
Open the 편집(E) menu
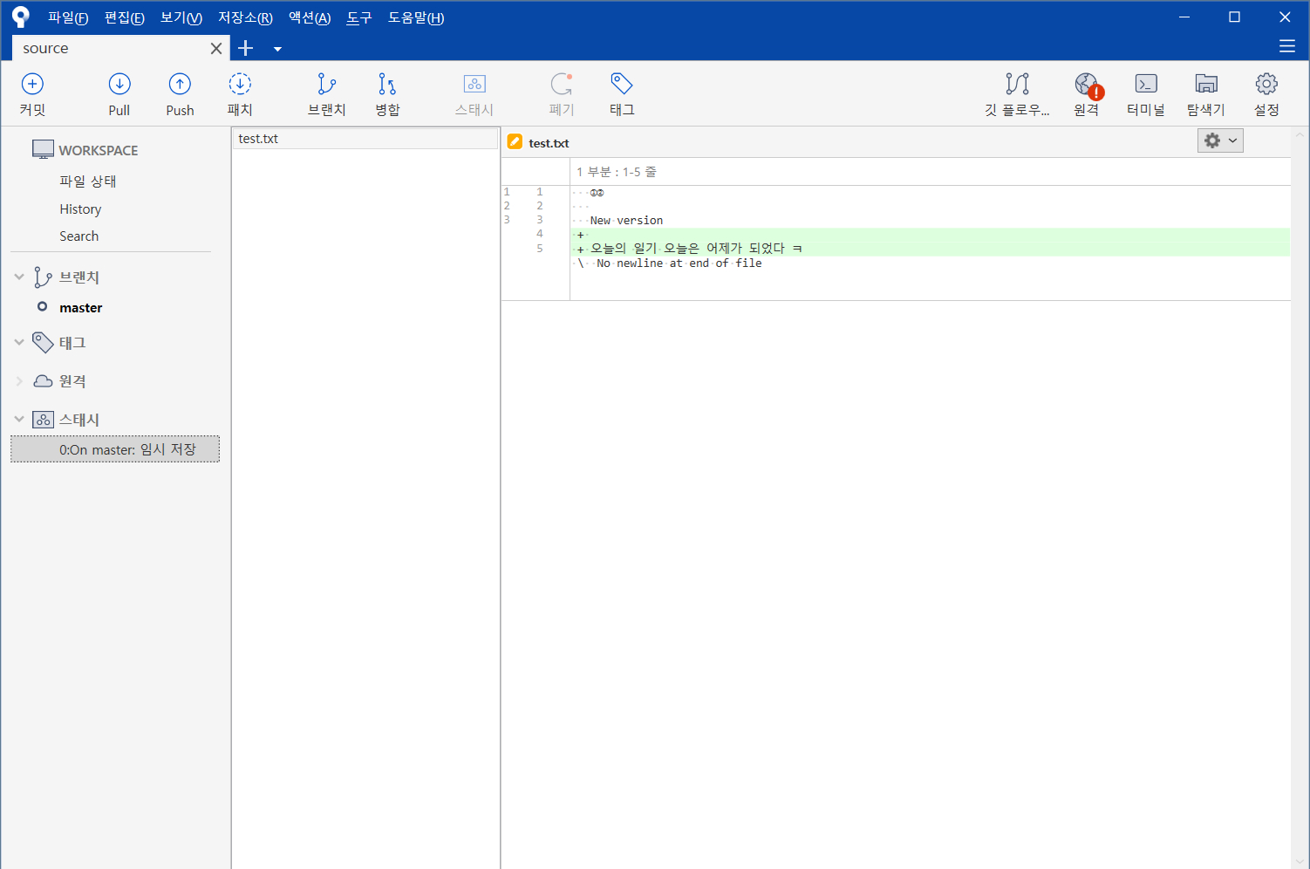125,17
